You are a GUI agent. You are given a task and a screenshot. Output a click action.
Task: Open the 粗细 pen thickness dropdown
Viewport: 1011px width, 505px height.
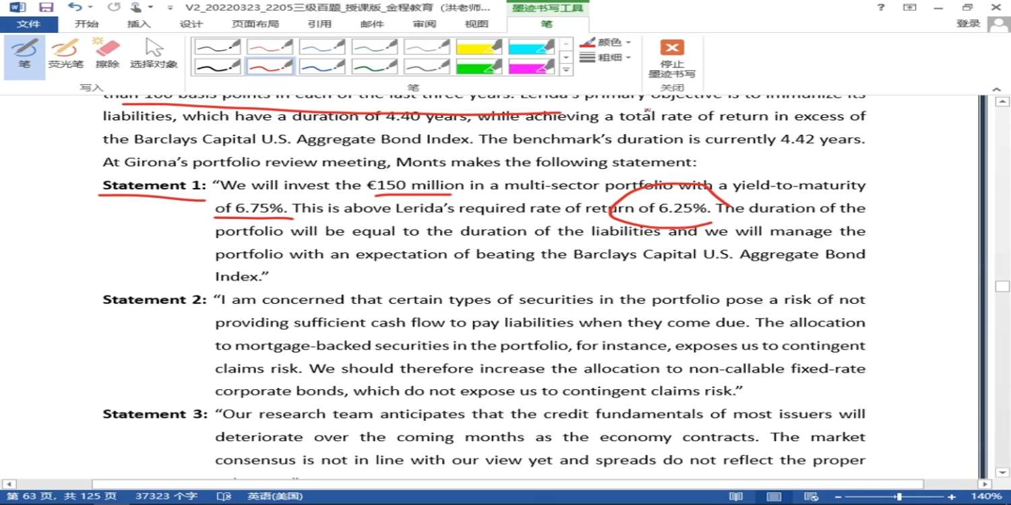[x=606, y=58]
